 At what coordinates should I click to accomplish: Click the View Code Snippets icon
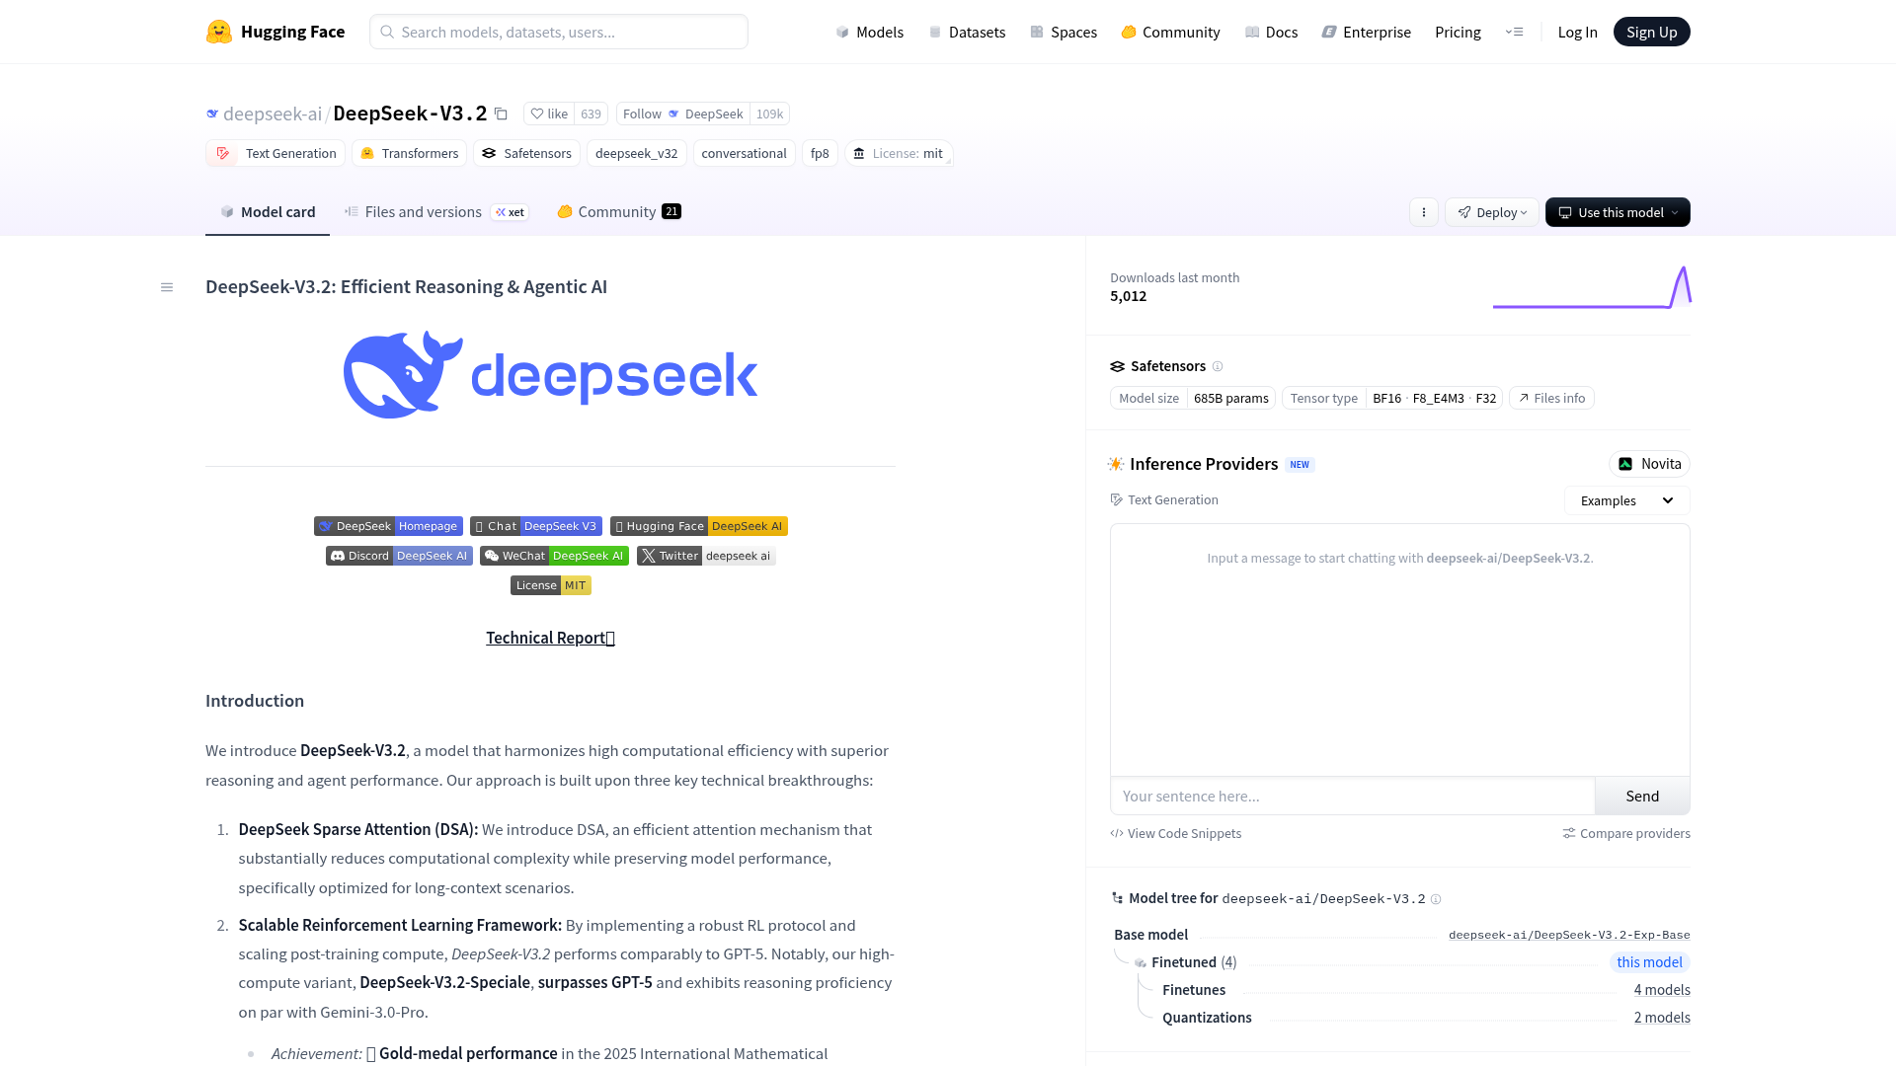tap(1117, 833)
